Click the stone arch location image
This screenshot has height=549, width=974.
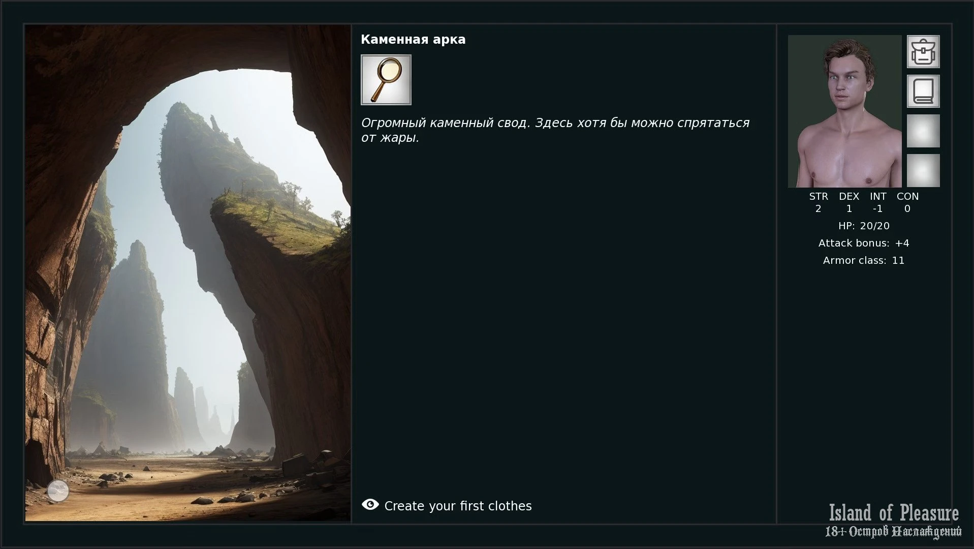click(x=188, y=273)
